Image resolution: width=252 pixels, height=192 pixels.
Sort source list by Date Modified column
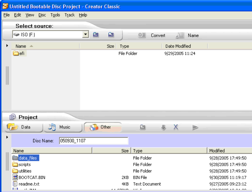(178, 46)
